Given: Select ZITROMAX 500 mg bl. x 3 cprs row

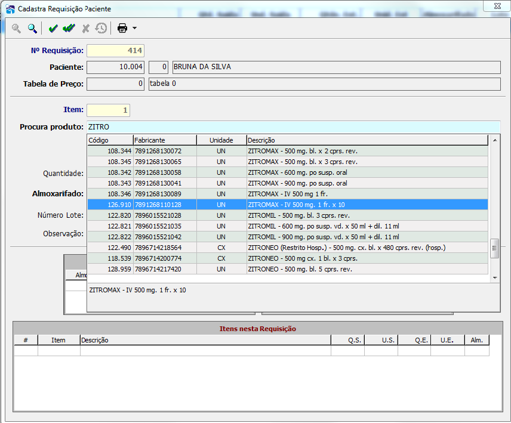Looking at the screenshot, I should [x=288, y=162].
